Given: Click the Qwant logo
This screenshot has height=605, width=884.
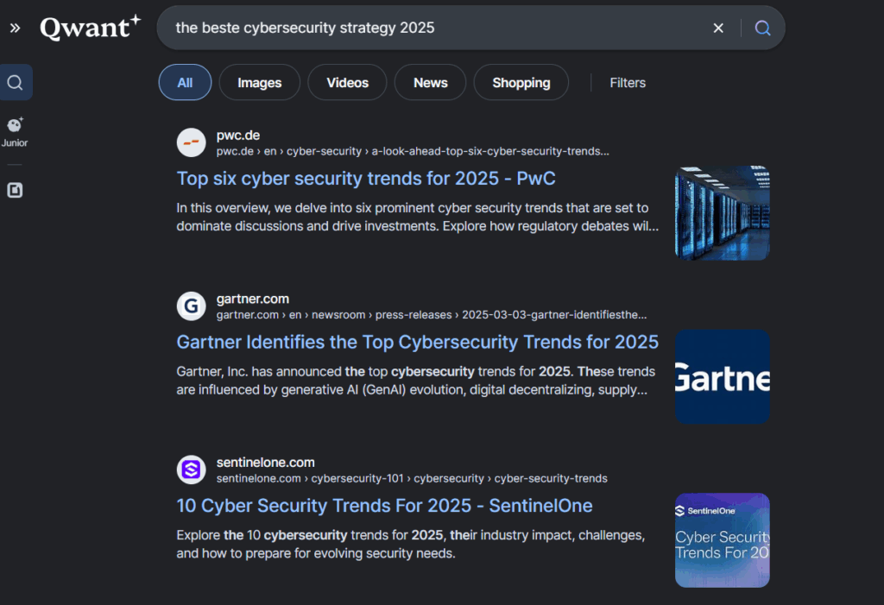Looking at the screenshot, I should pyautogui.click(x=90, y=28).
